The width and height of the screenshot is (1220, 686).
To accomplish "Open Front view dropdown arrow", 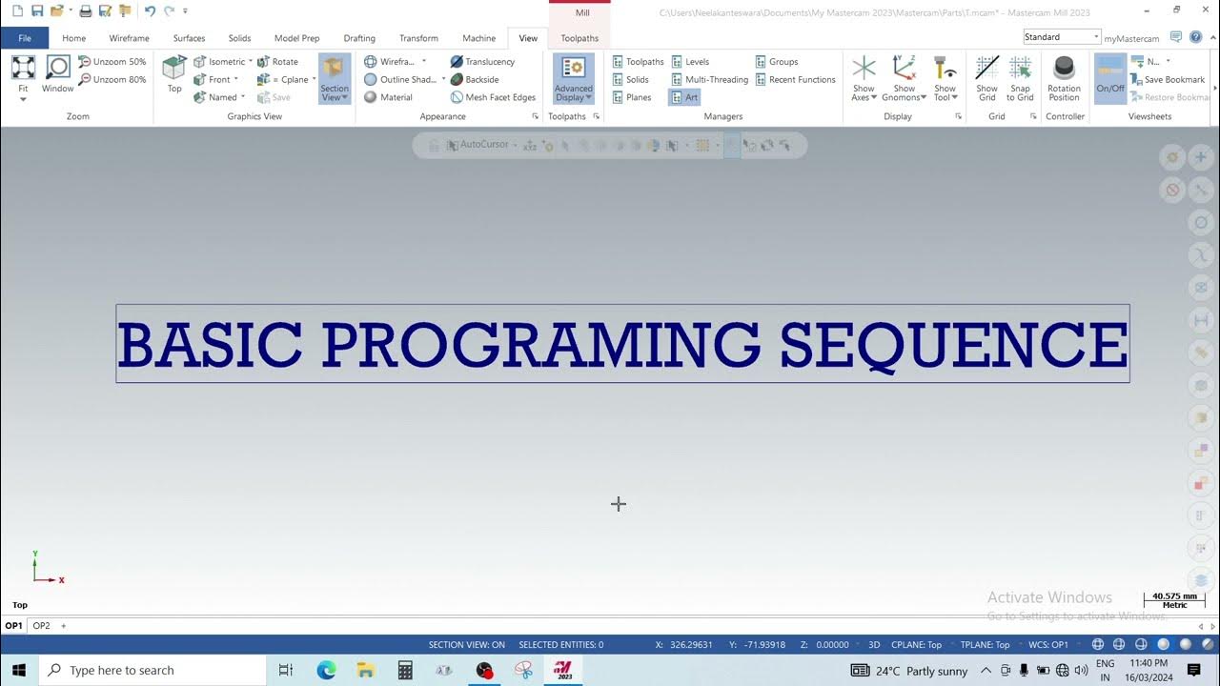I will [236, 79].
